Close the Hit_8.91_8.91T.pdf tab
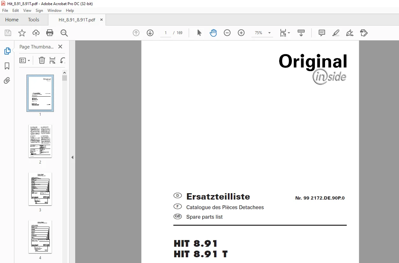The height and width of the screenshot is (263, 399). click(102, 19)
